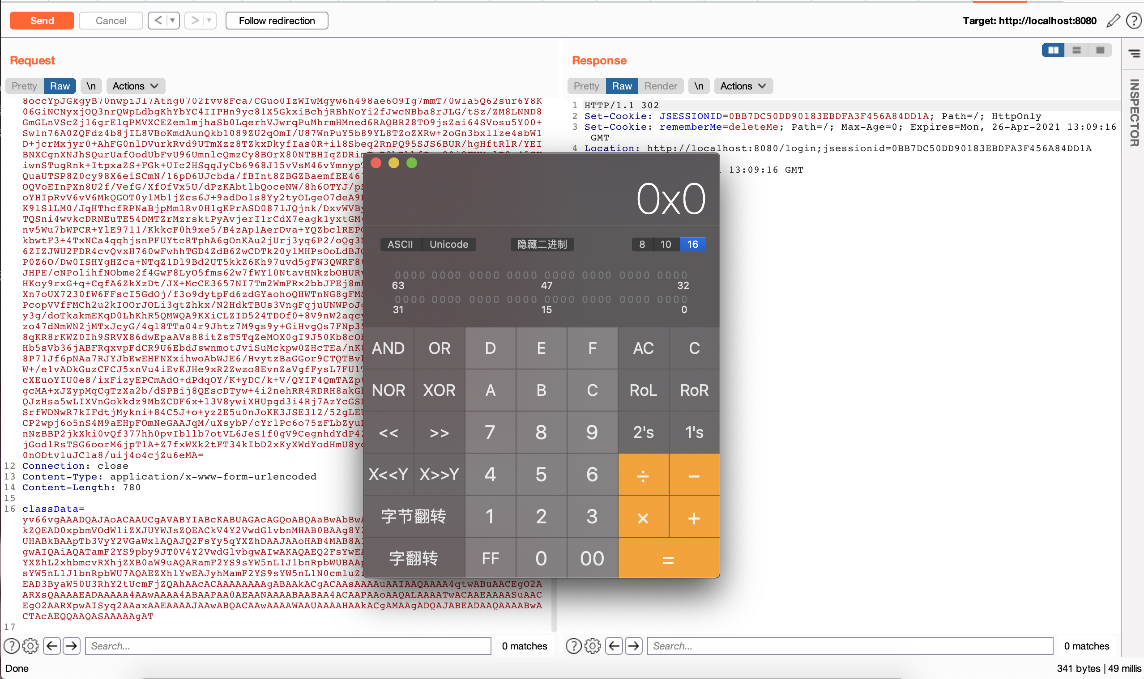Screen dimensions: 1144x679
Task: Go to next request with forward arrow
Action: point(195,21)
